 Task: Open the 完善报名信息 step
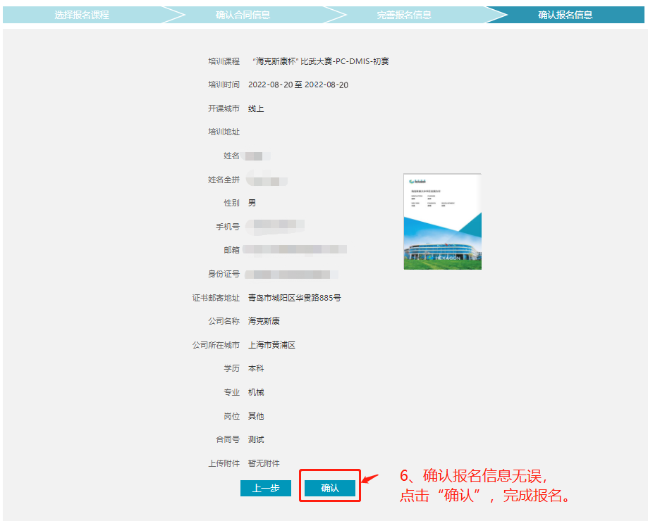(x=404, y=15)
